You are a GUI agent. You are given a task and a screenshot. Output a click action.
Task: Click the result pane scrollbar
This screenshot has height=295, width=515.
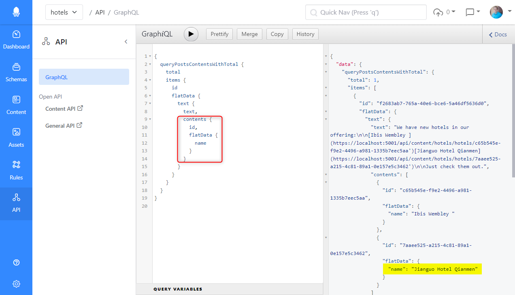click(513, 111)
